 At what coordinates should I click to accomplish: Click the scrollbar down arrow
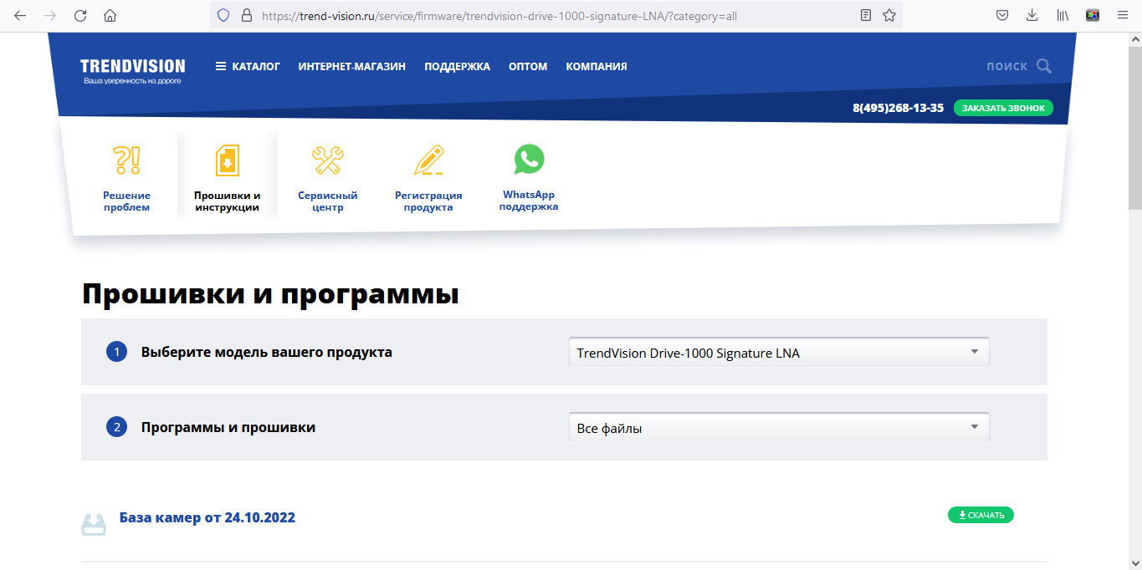point(1134,562)
